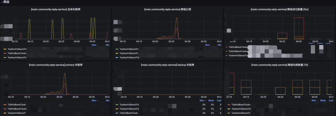Open the 总体失败率 panel title menu
336x116 pixels.
(56, 9)
